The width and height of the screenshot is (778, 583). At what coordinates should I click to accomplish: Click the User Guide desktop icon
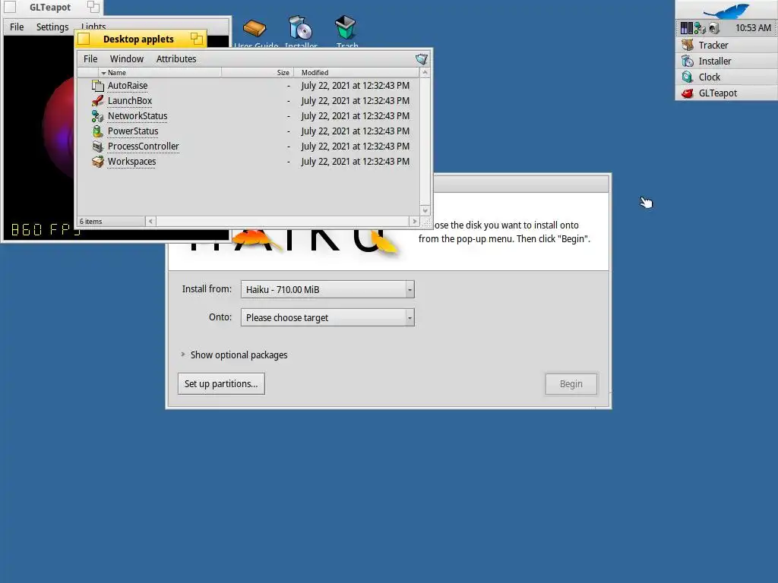pyautogui.click(x=255, y=28)
